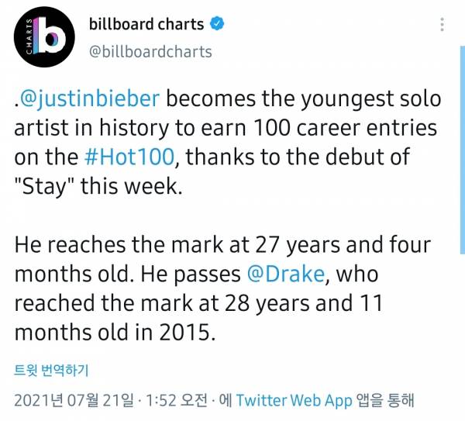Image resolution: width=465 pixels, height=421 pixels.
Task: Click the 1:52 오전 time
Action: [172, 401]
